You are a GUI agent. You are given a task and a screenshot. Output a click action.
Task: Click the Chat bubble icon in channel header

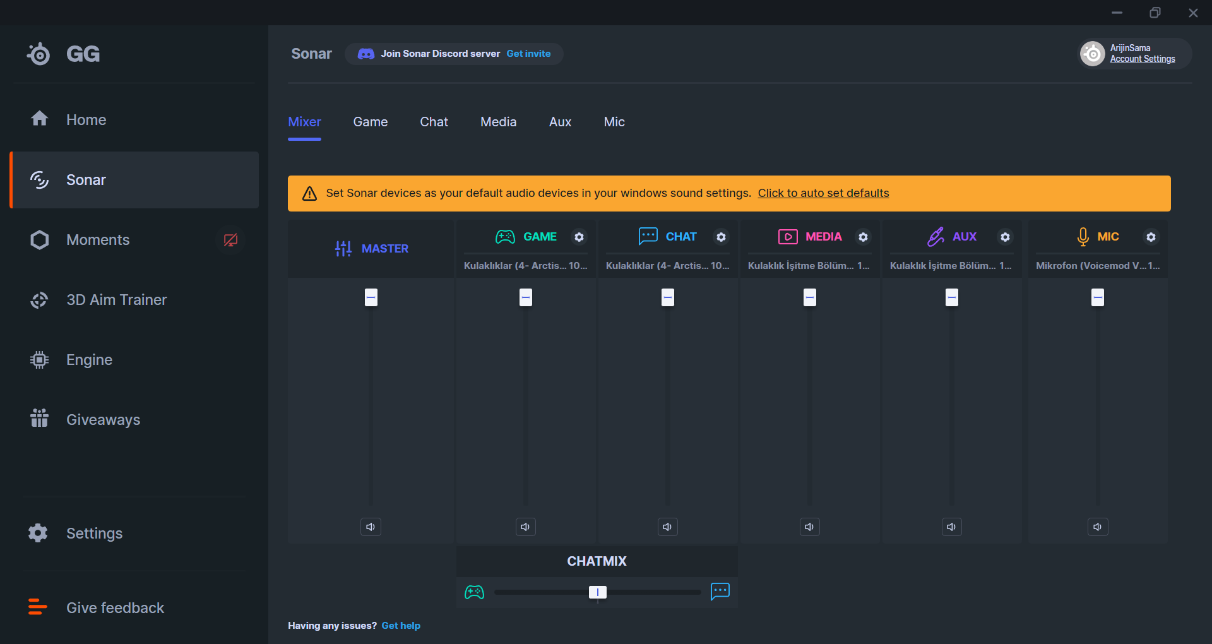click(648, 236)
